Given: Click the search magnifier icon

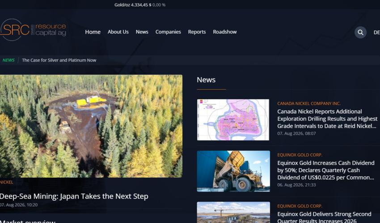Looking at the screenshot, I should (x=360, y=33).
